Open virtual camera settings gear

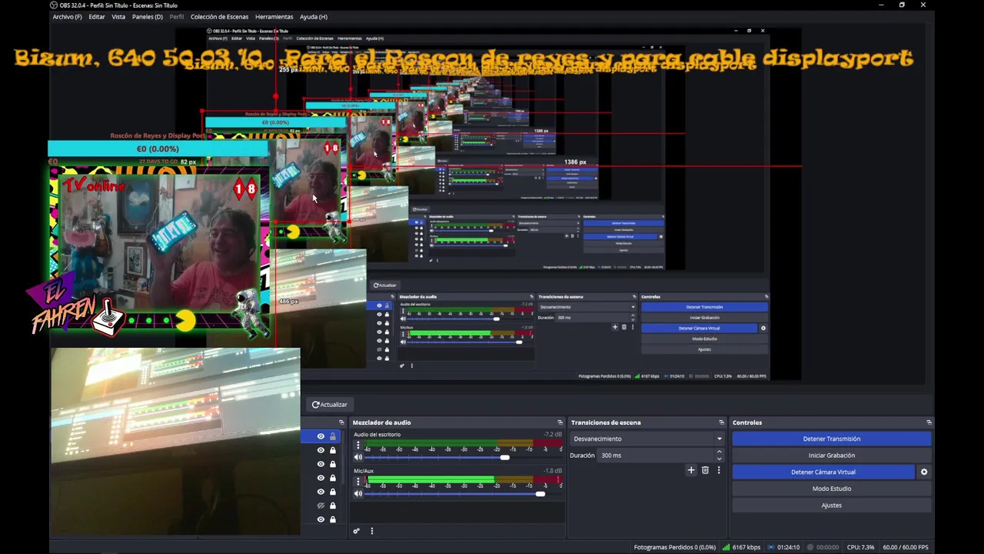point(924,472)
